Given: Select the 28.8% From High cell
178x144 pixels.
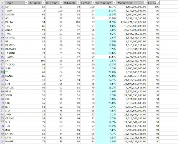Looking at the screenshot, I should coord(106,72).
